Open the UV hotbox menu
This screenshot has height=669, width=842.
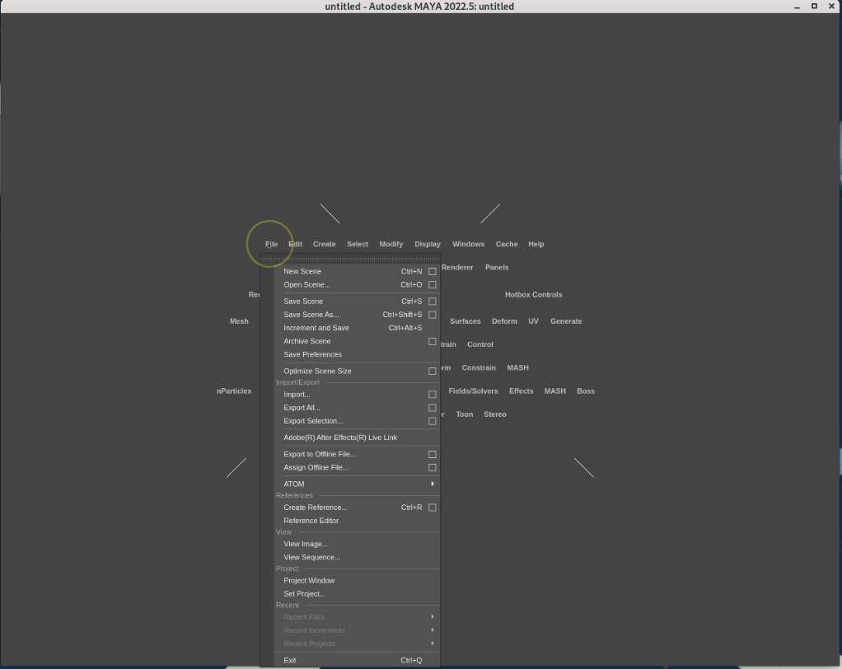(533, 321)
